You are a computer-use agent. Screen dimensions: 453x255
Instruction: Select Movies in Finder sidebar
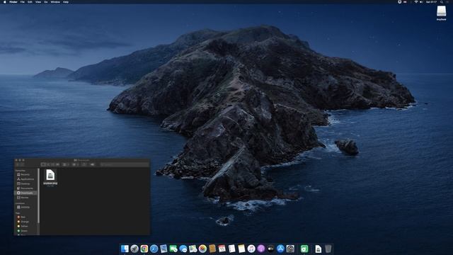[25, 198]
